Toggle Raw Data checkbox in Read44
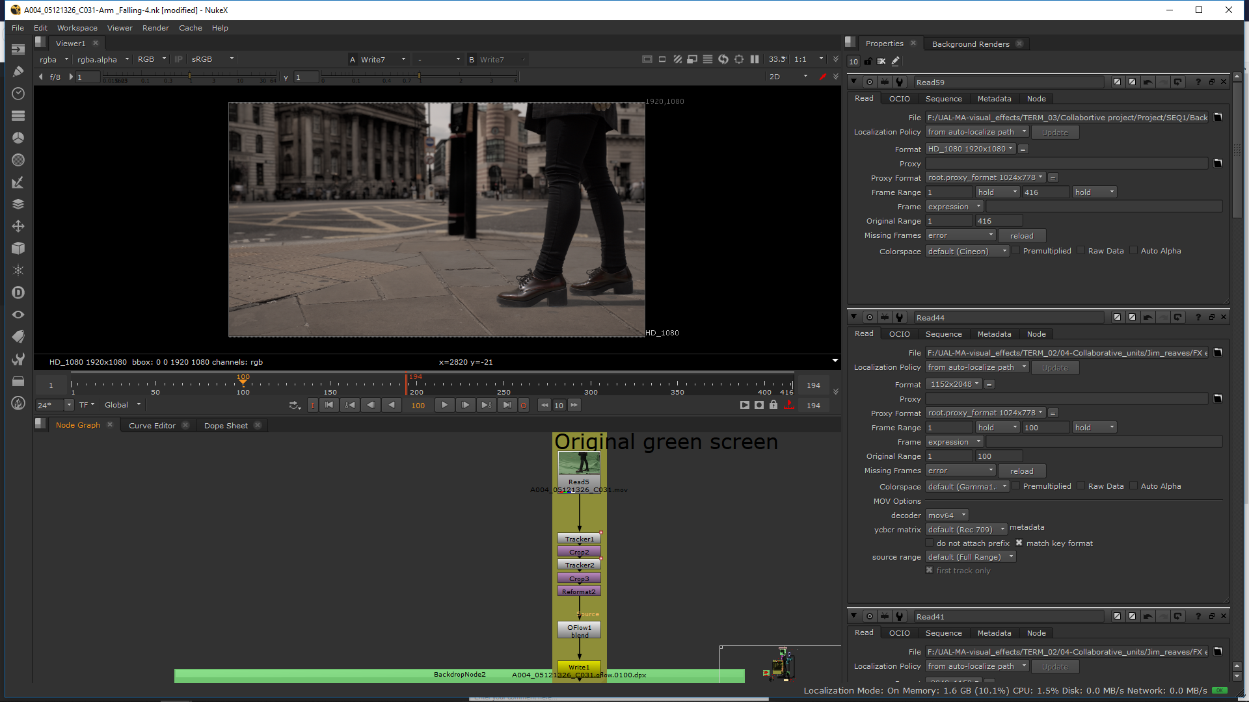This screenshot has height=702, width=1249. tap(1081, 486)
